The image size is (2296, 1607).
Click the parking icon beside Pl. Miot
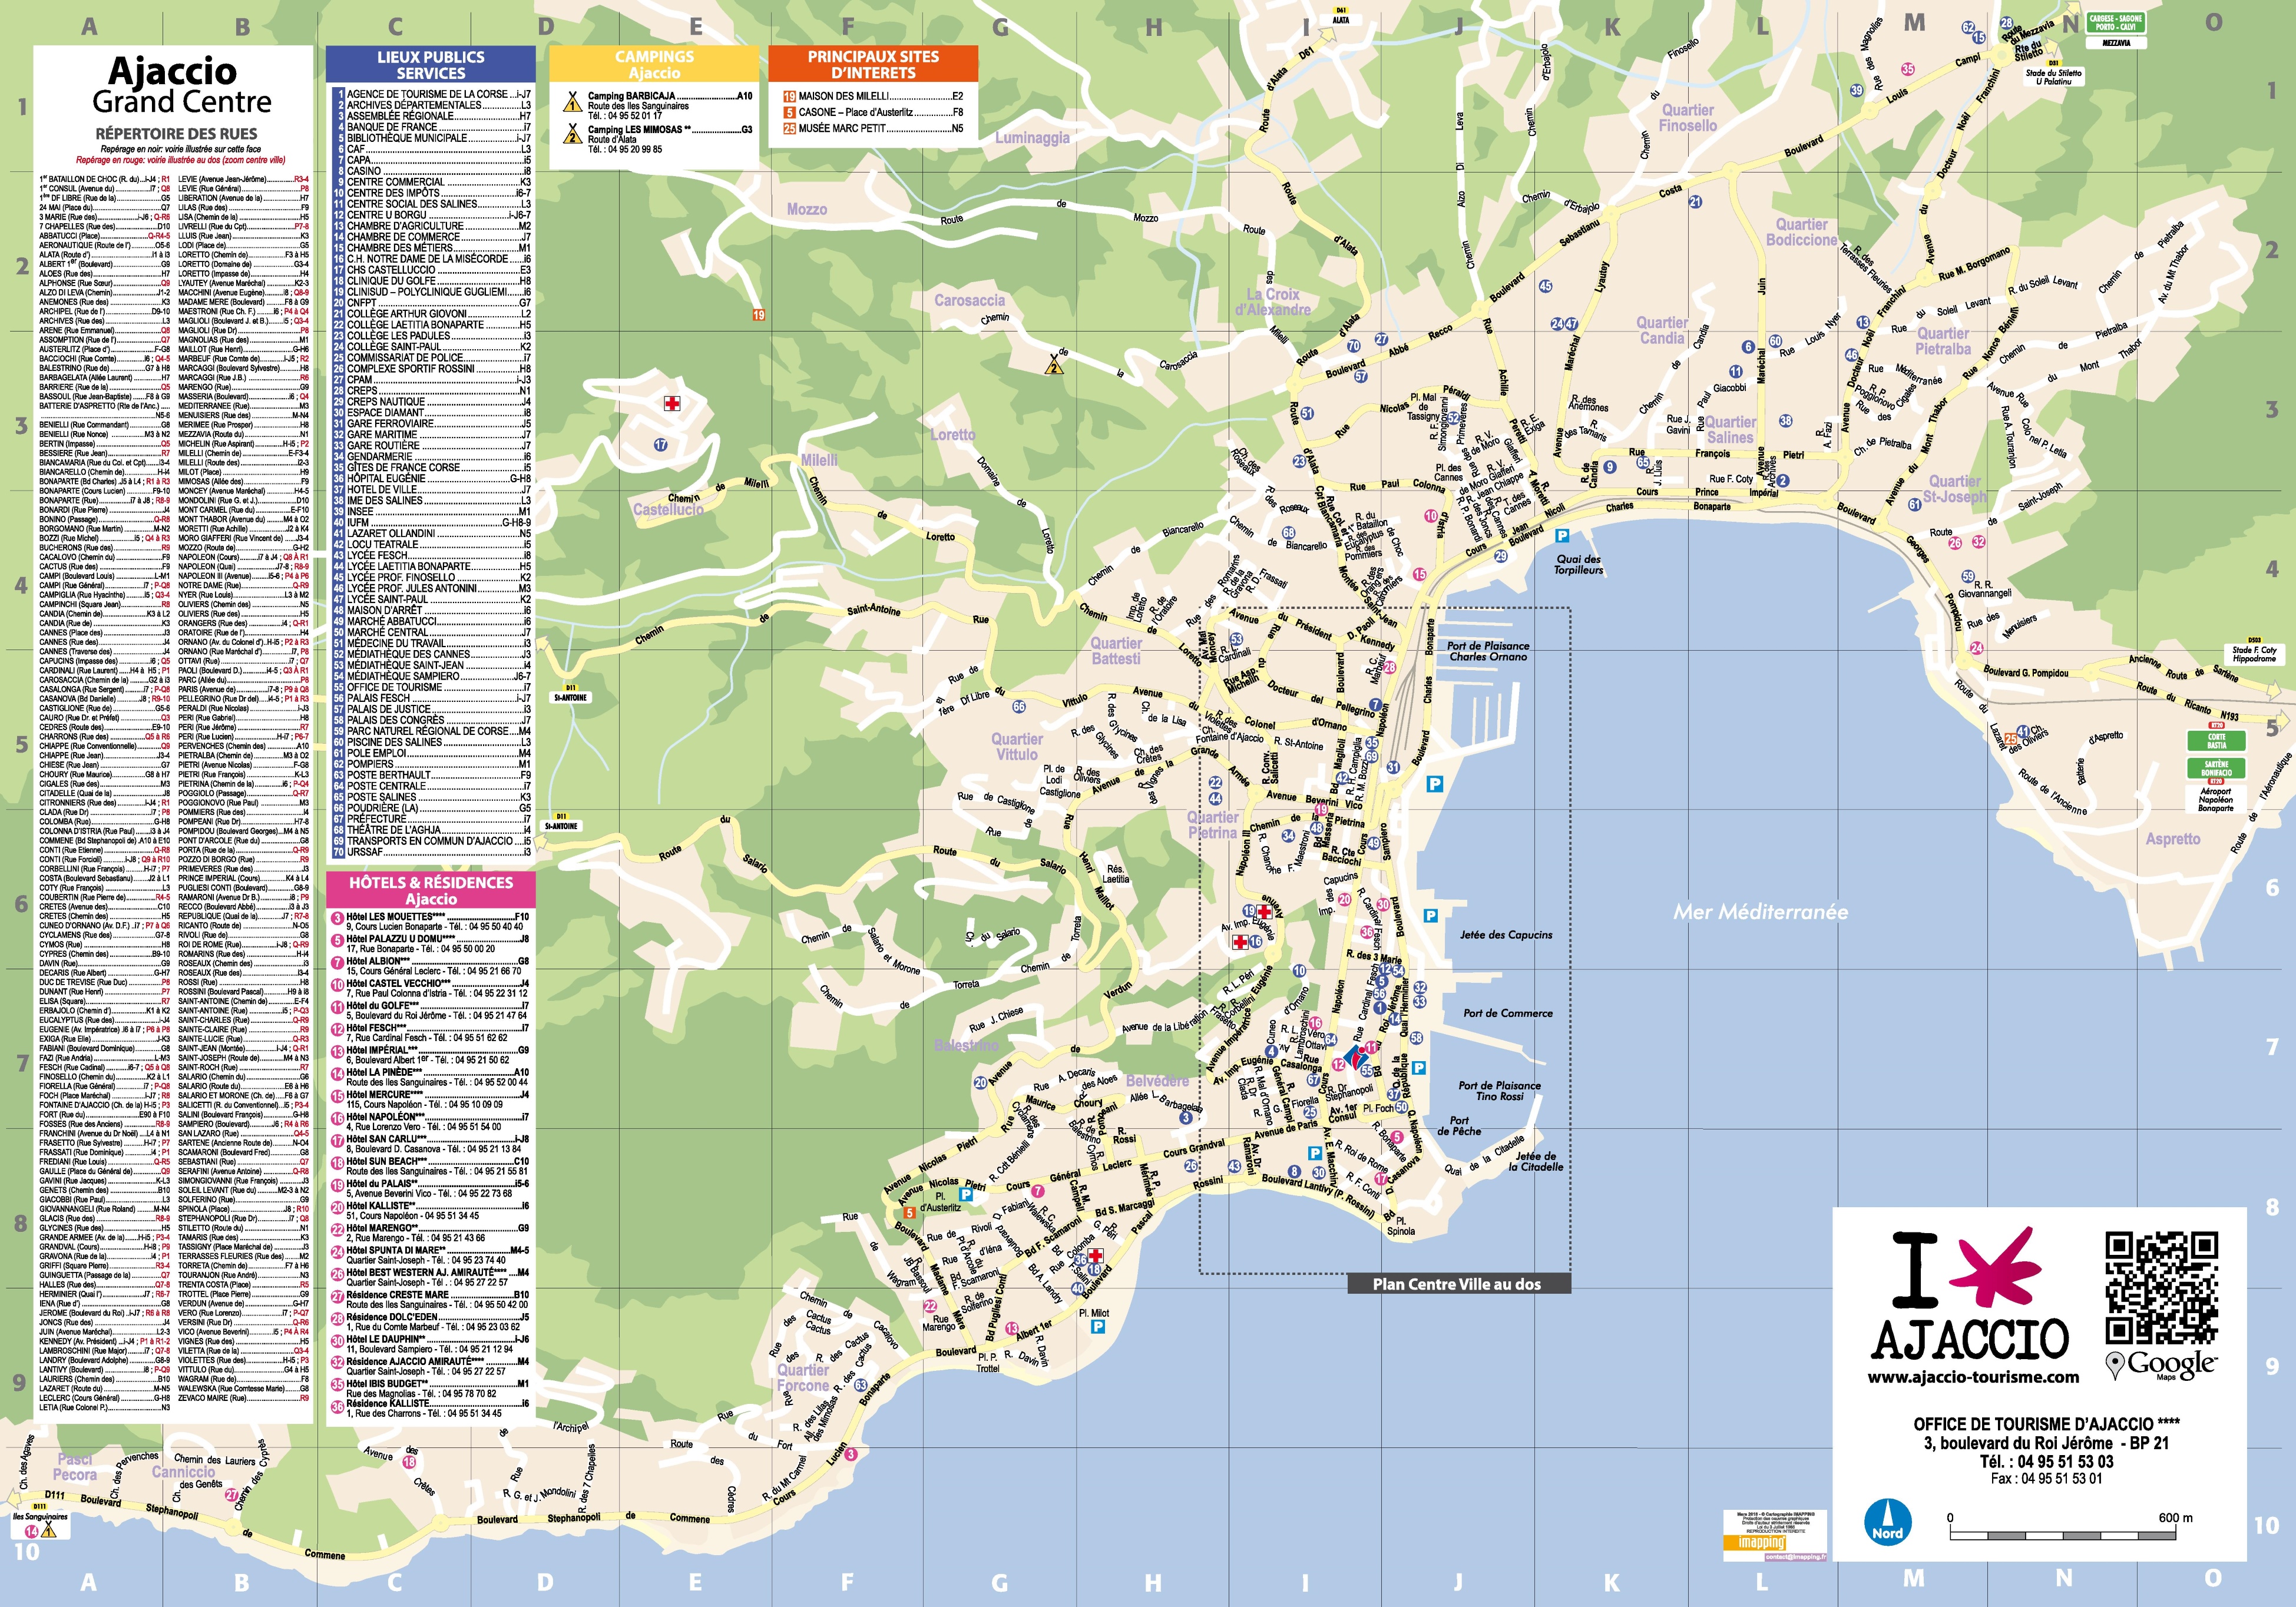coord(1098,1327)
